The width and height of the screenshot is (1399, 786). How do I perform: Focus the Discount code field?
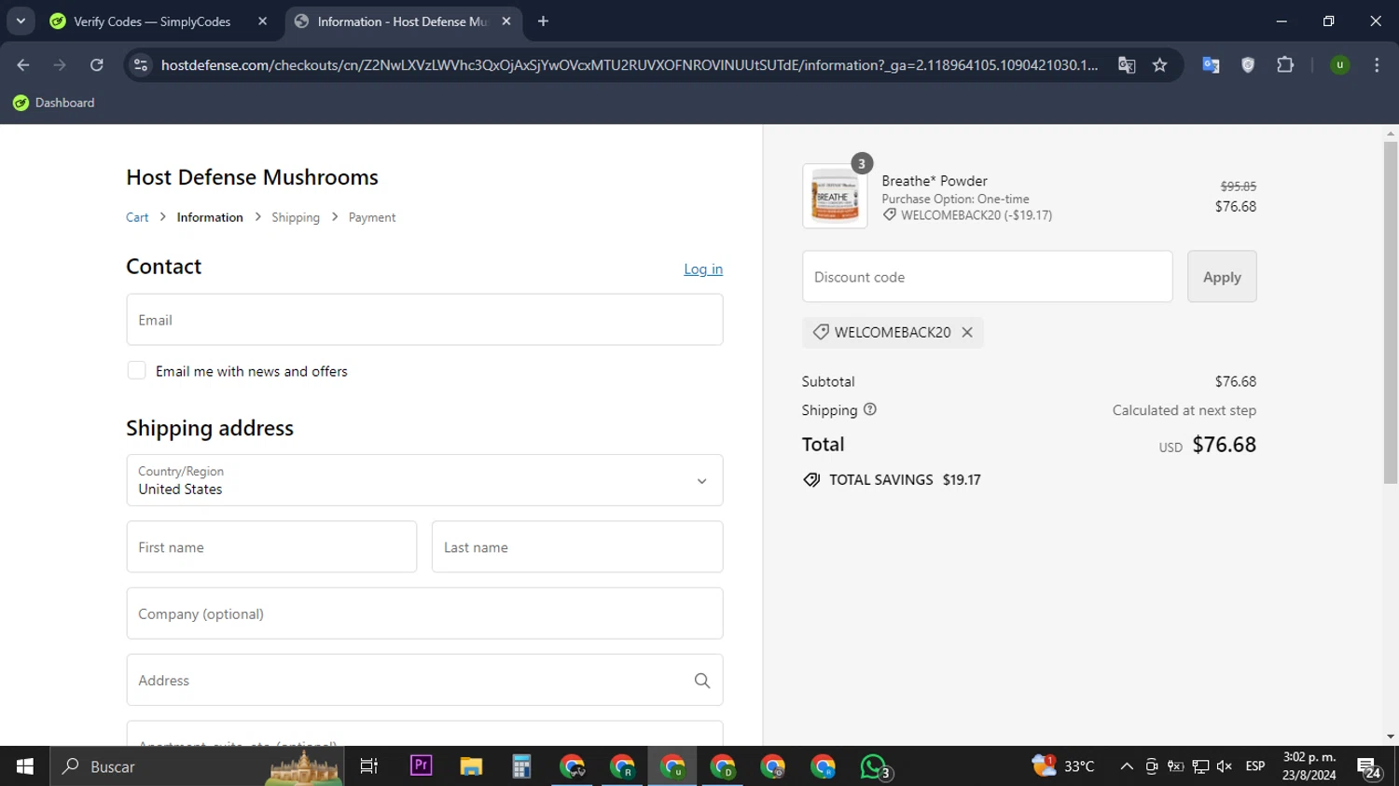[x=987, y=276]
